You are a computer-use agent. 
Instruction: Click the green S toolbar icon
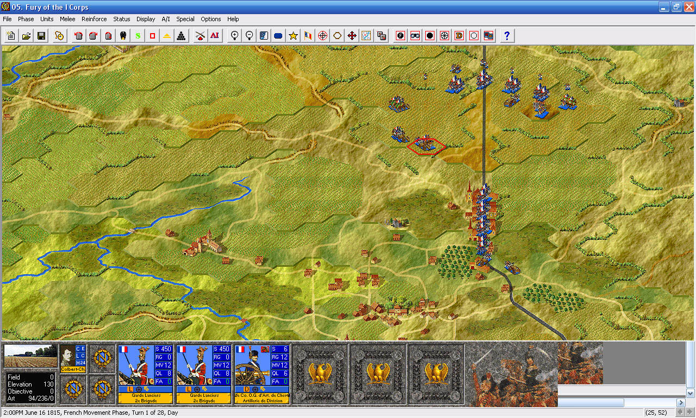point(138,36)
